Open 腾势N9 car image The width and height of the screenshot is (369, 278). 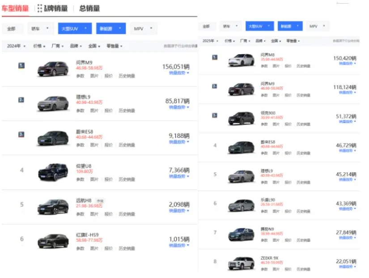tap(242, 235)
